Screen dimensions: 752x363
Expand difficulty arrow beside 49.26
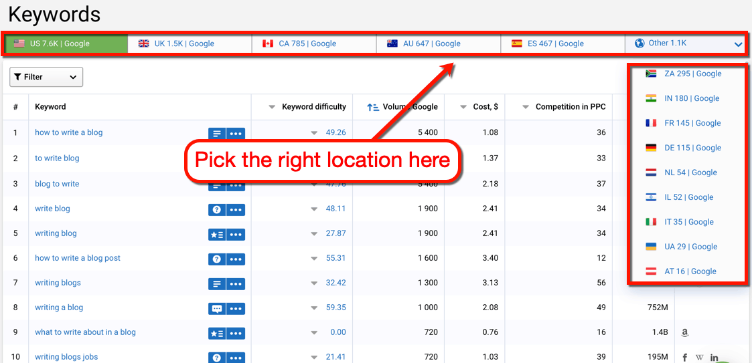coord(314,132)
